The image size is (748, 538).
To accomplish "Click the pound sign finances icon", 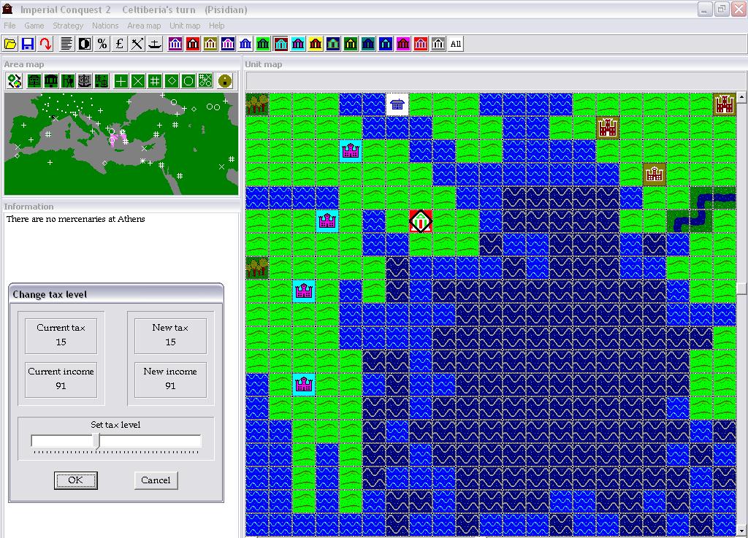I will pos(120,44).
